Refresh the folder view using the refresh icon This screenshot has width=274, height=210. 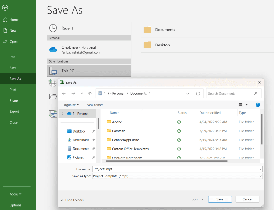198,94
